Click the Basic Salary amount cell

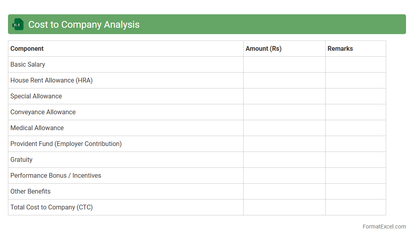(x=284, y=64)
